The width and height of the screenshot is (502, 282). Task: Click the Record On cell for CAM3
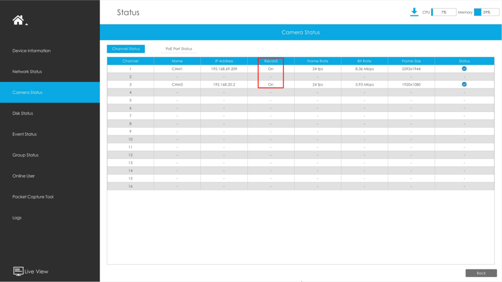pos(271,85)
